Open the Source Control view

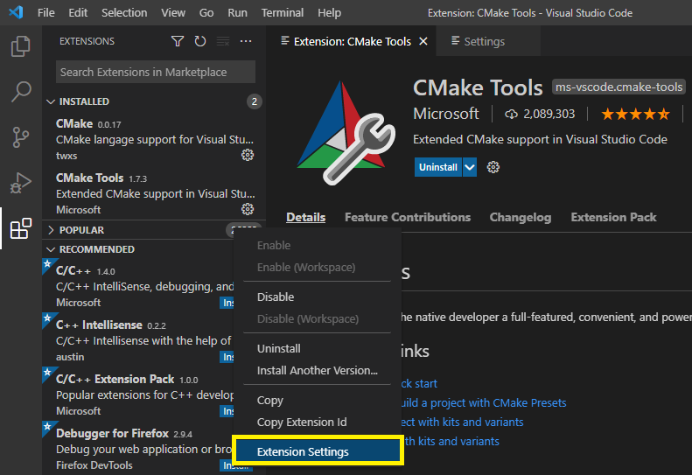20,137
